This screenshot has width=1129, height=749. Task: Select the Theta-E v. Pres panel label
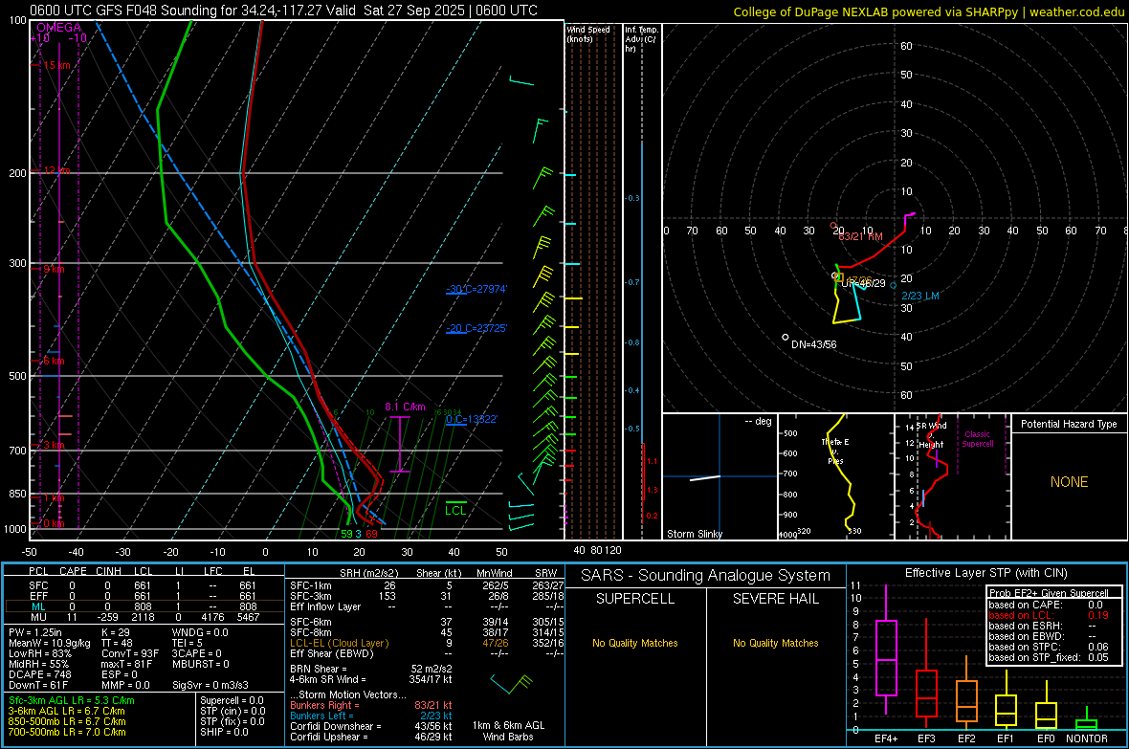pyautogui.click(x=833, y=451)
